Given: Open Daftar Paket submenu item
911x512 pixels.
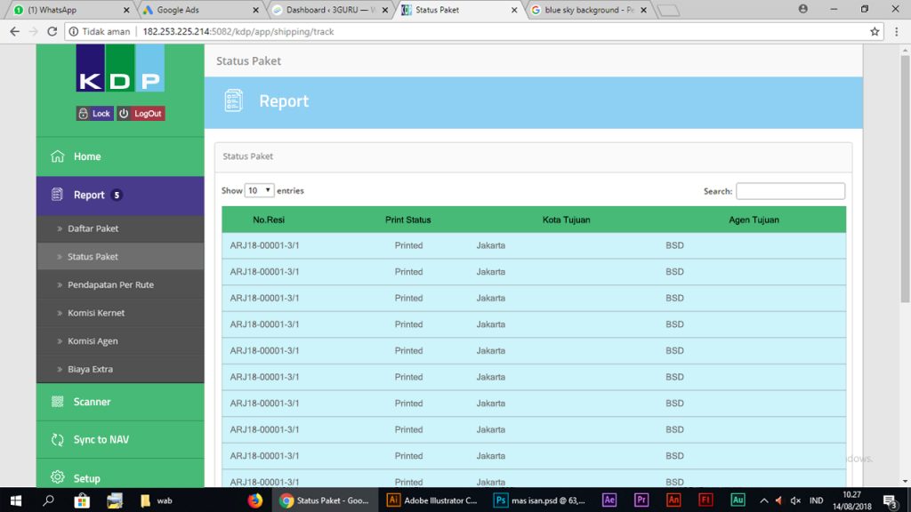Looking at the screenshot, I should [120, 228].
